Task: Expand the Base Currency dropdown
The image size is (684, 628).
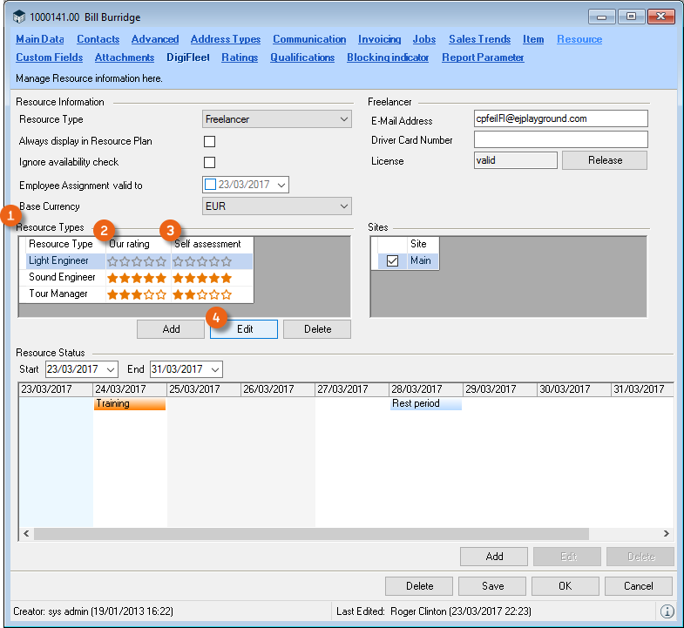Action: coord(344,206)
